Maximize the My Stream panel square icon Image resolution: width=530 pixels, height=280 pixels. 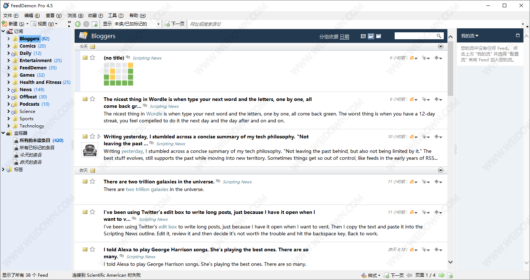518,36
